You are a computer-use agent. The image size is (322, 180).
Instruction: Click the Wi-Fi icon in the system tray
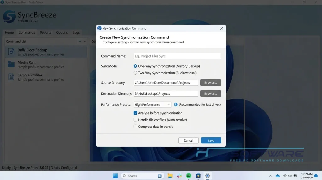(285, 176)
